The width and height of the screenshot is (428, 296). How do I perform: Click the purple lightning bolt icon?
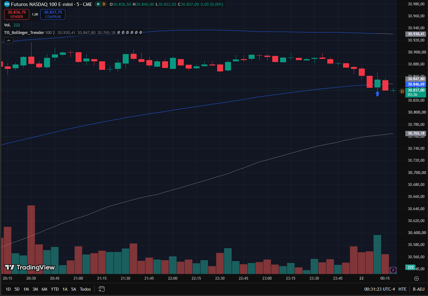point(393,270)
